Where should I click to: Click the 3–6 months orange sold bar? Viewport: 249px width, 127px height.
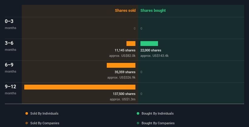[131, 44]
